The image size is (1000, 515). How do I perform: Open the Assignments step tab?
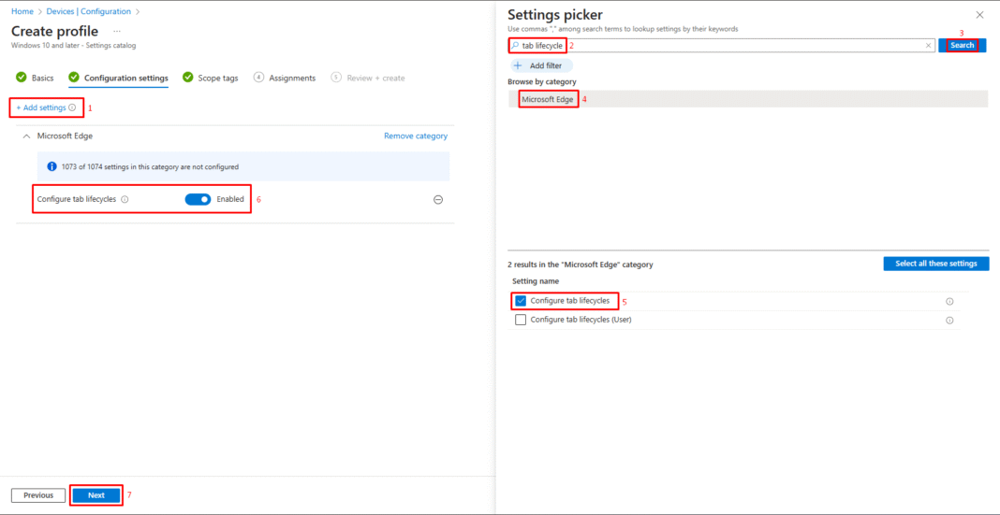[x=285, y=78]
